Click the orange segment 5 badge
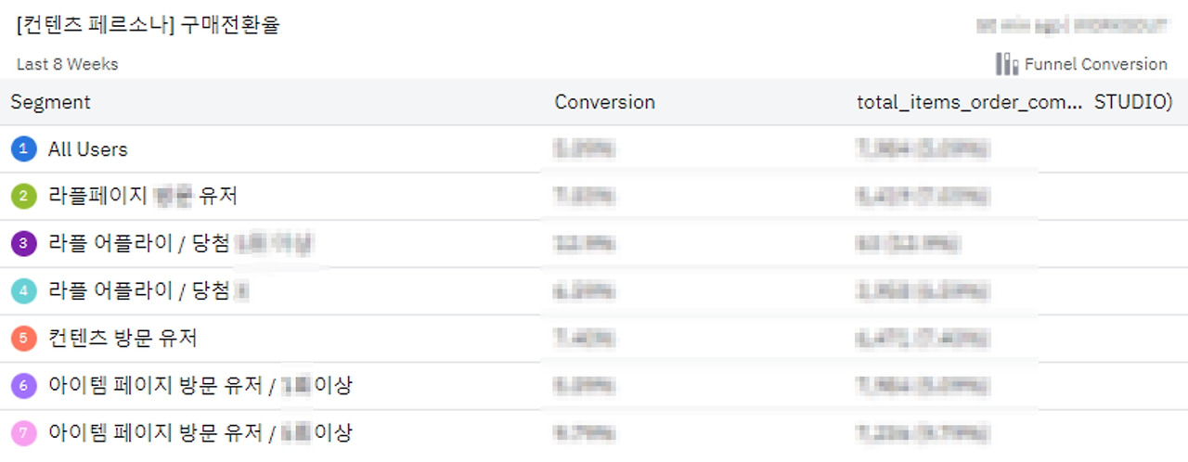 pos(24,339)
